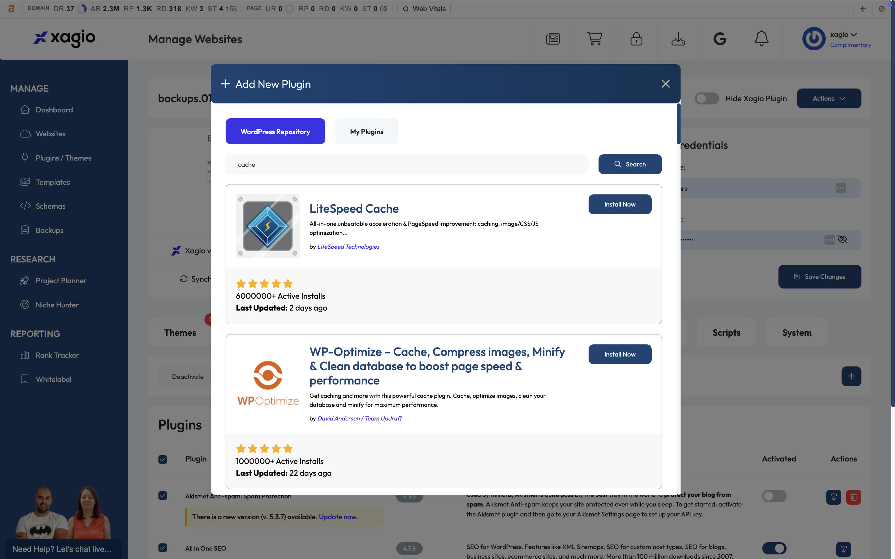The image size is (895, 559).
Task: Install WP-Optimize plugin
Action: point(620,354)
